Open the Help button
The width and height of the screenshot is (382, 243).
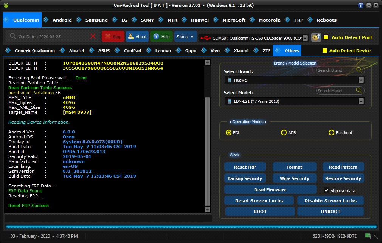point(161,37)
